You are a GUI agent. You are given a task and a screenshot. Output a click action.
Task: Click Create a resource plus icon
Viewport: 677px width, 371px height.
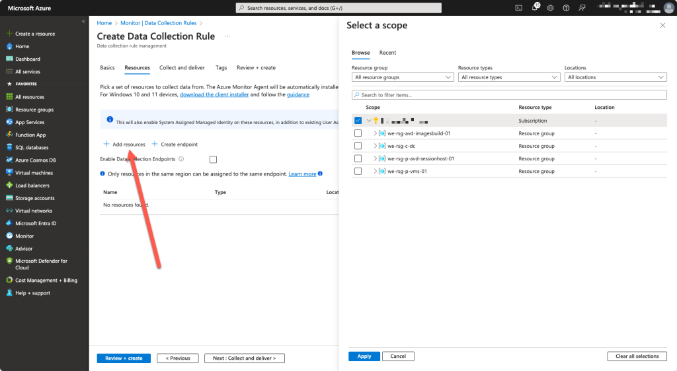tap(9, 34)
